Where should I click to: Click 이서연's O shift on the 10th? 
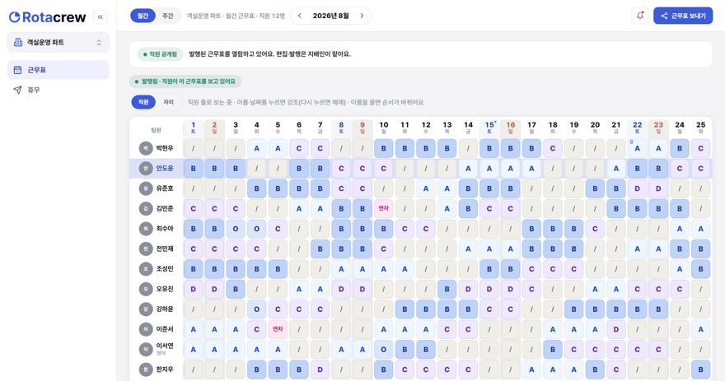(384, 349)
